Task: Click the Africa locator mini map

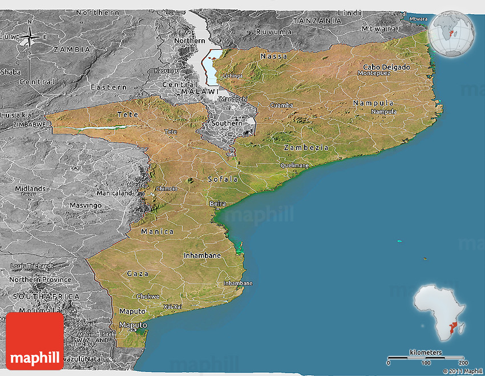Action: 439,313
